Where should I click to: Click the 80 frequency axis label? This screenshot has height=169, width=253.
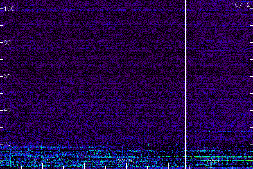[7, 43]
